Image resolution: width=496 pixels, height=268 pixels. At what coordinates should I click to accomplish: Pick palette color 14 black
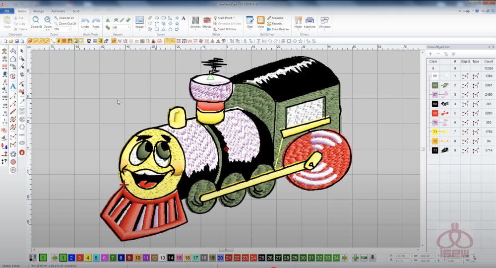(171, 258)
